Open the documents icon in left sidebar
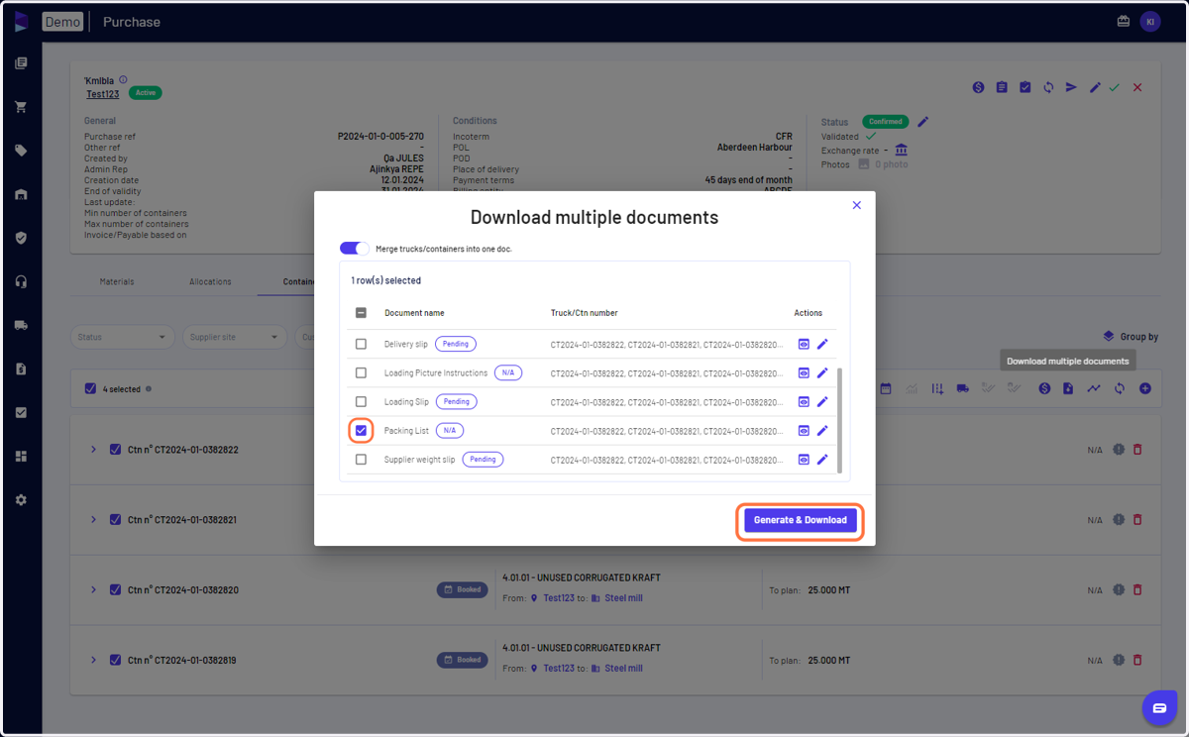The width and height of the screenshot is (1189, 737). coord(21,63)
